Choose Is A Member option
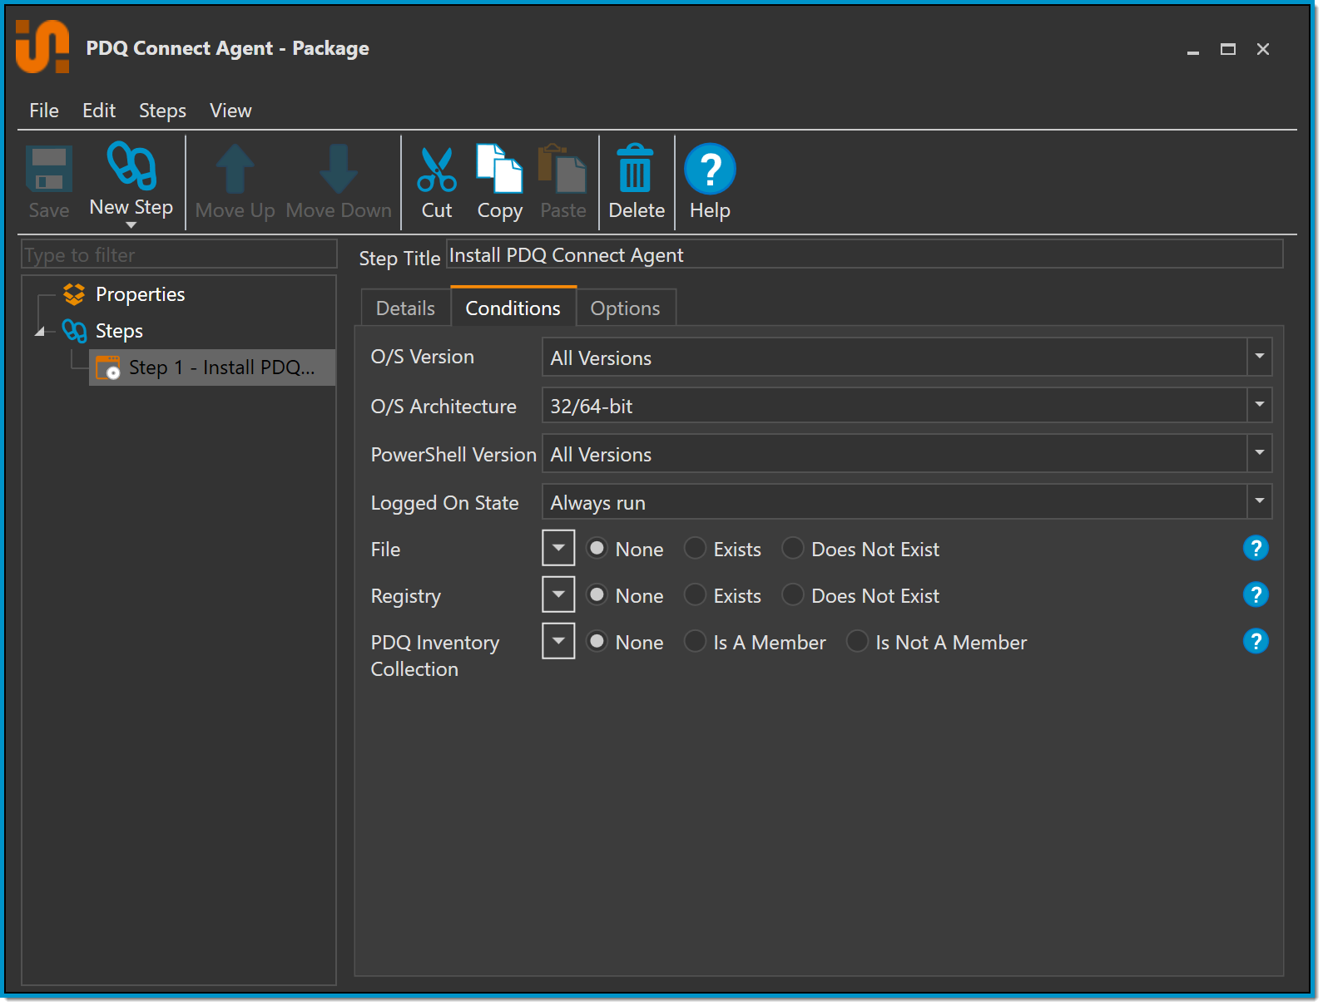The height and width of the screenshot is (1006, 1323). [x=695, y=642]
